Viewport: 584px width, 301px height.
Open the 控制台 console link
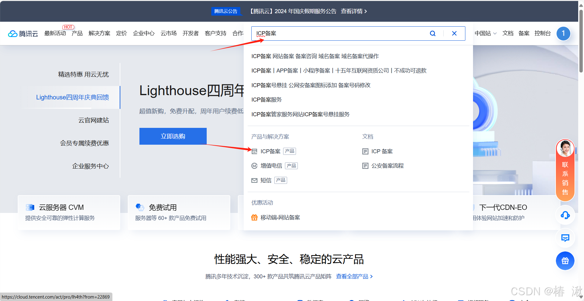542,33
